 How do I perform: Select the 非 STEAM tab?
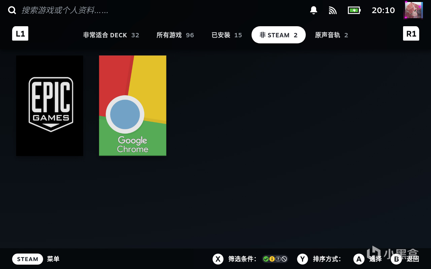click(x=278, y=35)
